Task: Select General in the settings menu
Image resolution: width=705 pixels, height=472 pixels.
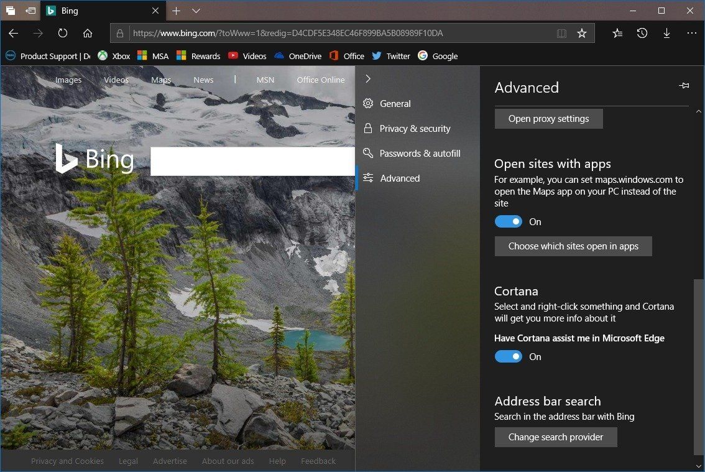Action: (395, 103)
